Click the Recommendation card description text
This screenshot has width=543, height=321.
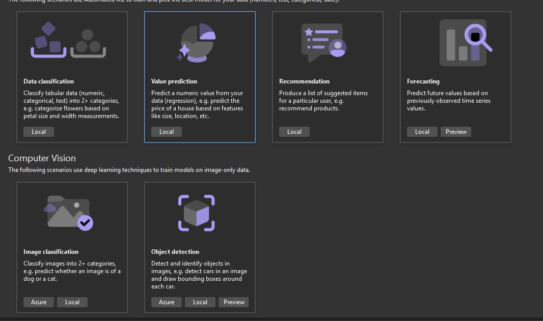click(x=323, y=101)
